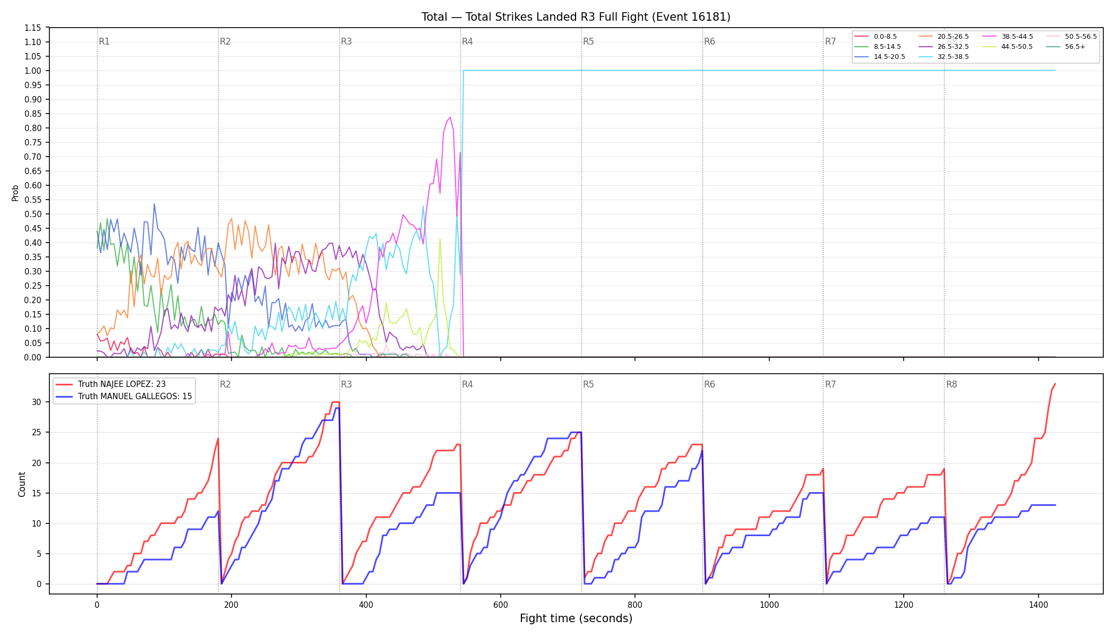This screenshot has width=1115, height=637.
Task: Select the R3 round marker in probability chart
Action: pyautogui.click(x=346, y=41)
